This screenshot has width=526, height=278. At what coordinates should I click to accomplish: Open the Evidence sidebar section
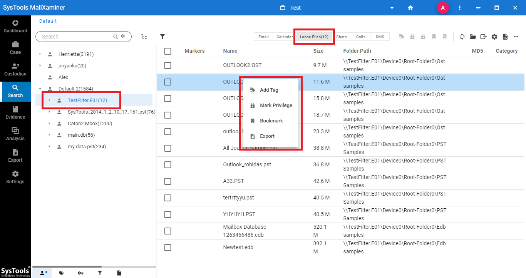point(15,113)
